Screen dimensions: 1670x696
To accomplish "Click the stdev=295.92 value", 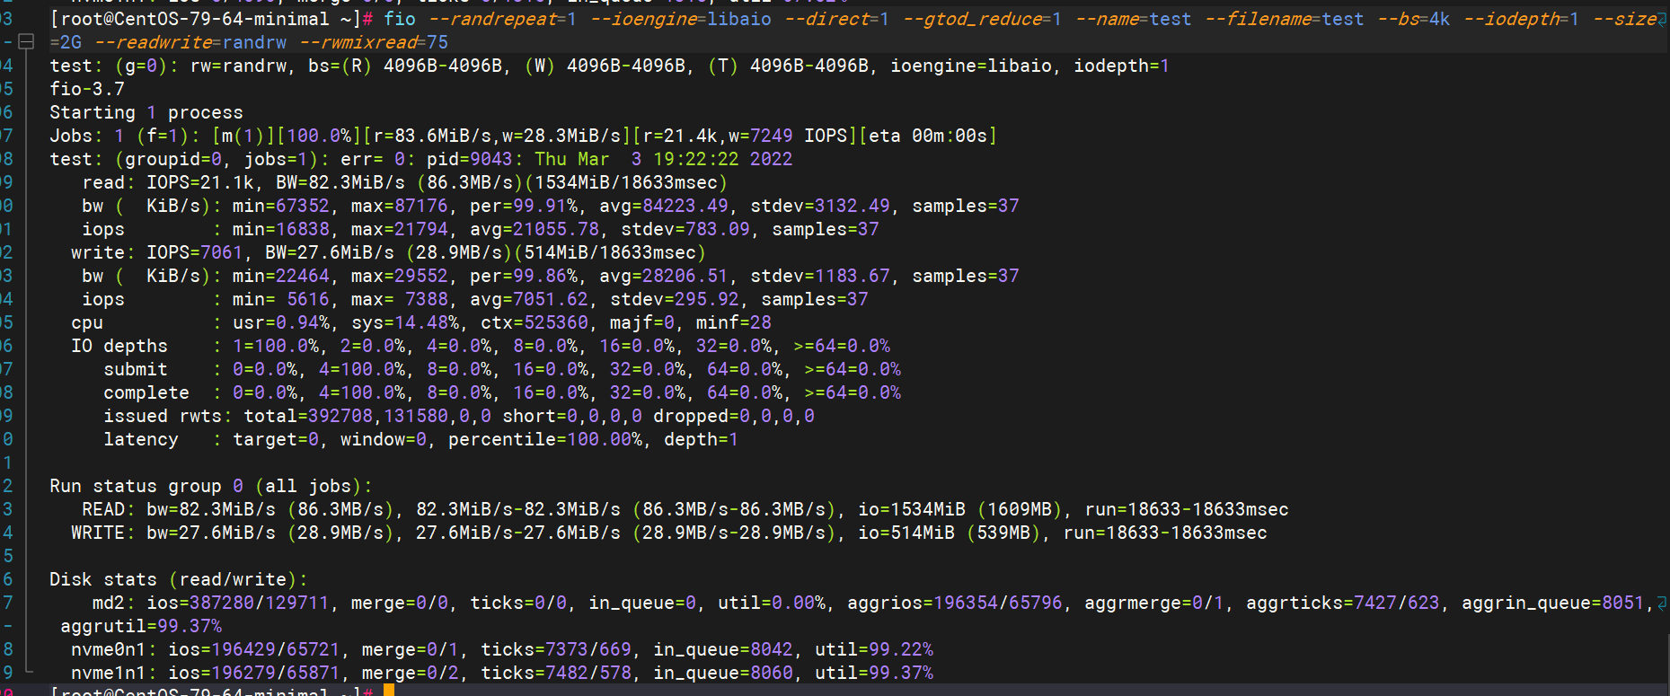I will point(675,299).
